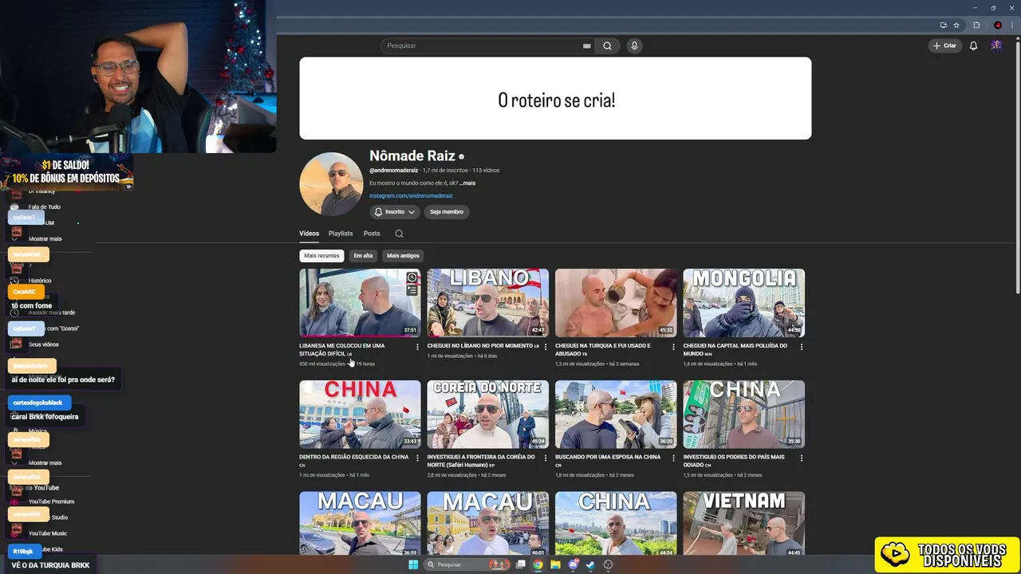Click the YouTube search magnifier button
This screenshot has height=574, width=1021.
click(x=607, y=45)
